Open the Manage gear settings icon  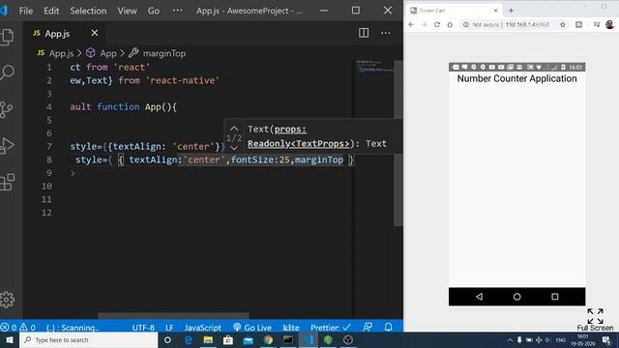[8, 300]
